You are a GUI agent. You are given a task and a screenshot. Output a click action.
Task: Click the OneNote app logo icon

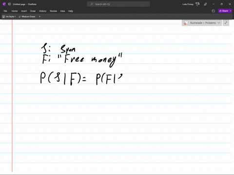point(4,4)
